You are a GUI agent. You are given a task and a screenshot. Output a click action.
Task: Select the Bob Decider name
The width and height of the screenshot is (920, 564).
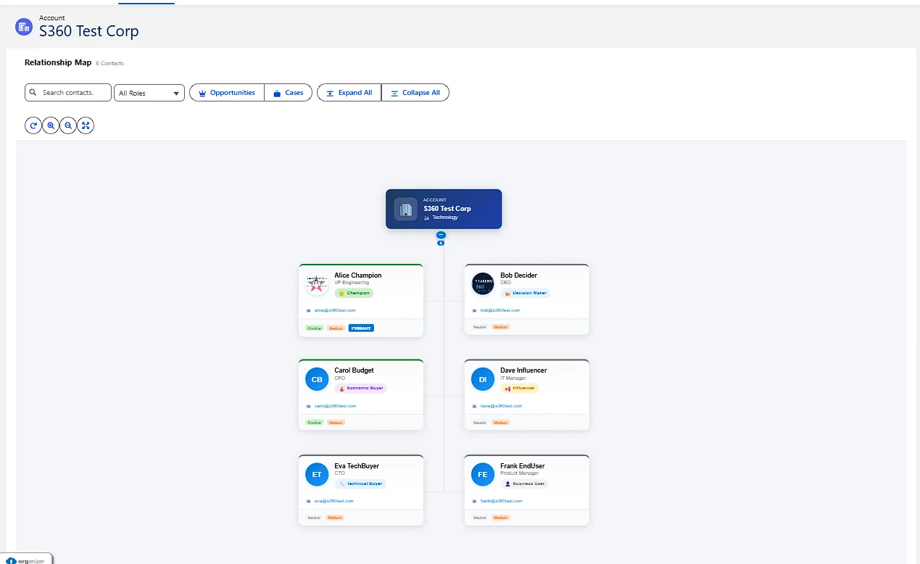tap(518, 275)
